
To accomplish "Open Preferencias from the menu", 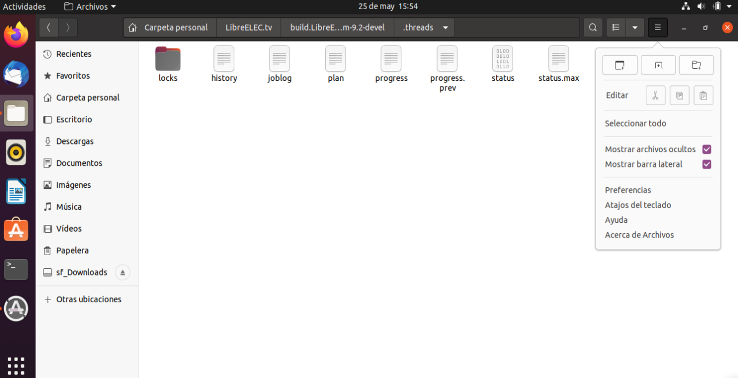I will tap(628, 190).
